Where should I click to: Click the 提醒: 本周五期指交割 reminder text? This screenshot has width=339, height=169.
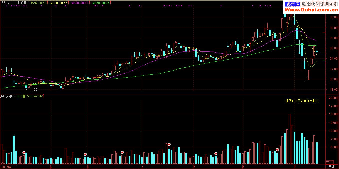point(302,101)
